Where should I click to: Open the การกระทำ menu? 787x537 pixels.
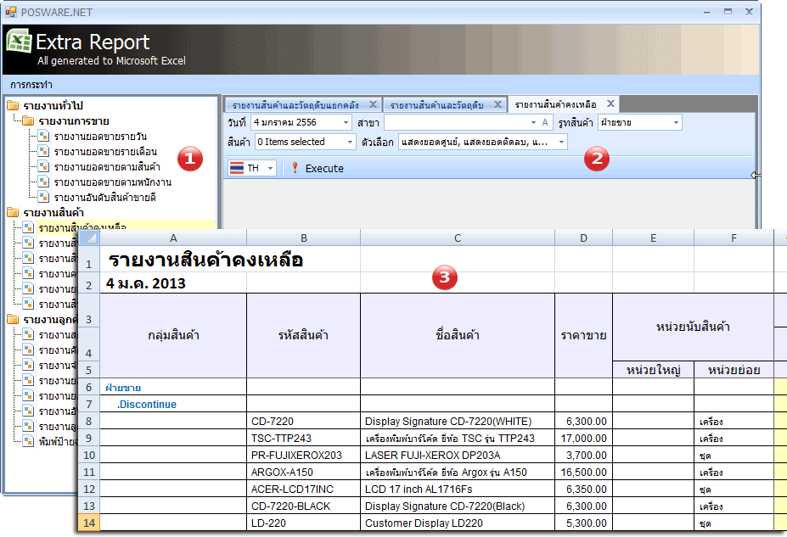click(31, 85)
